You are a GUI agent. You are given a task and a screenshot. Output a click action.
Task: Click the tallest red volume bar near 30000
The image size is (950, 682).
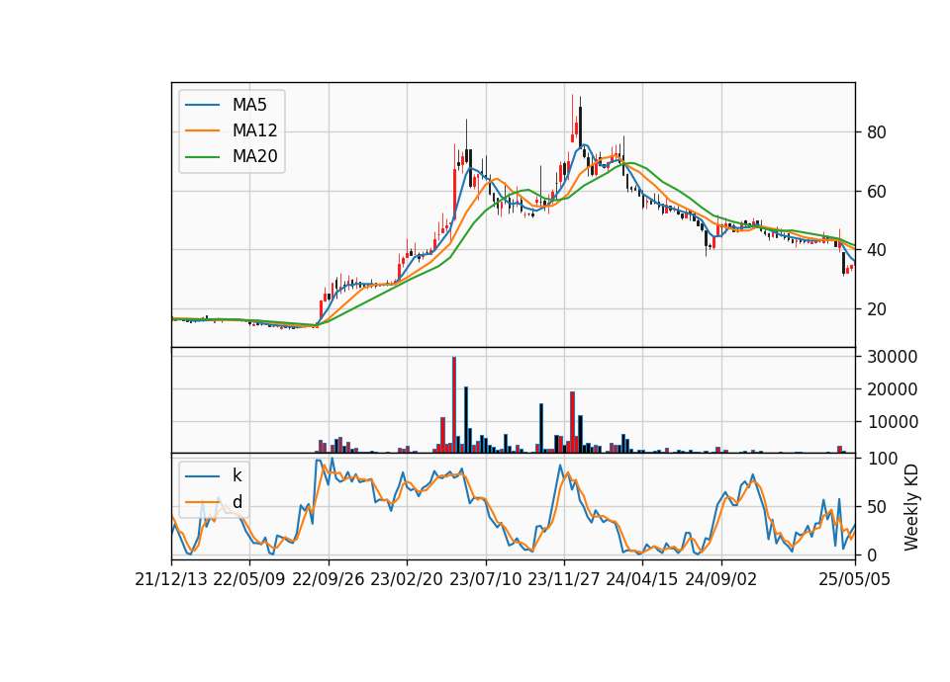coord(454,405)
